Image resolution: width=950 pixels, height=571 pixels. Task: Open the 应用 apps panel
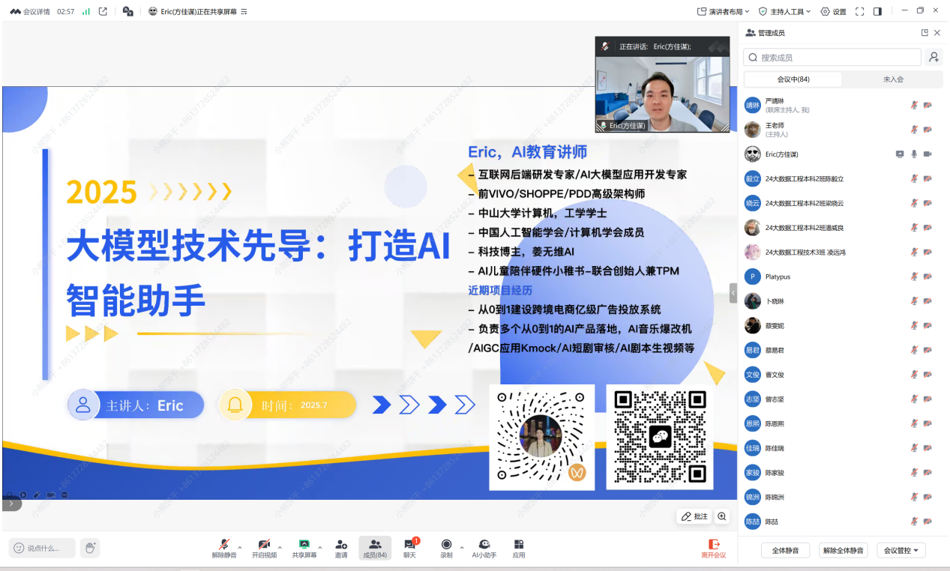(518, 548)
